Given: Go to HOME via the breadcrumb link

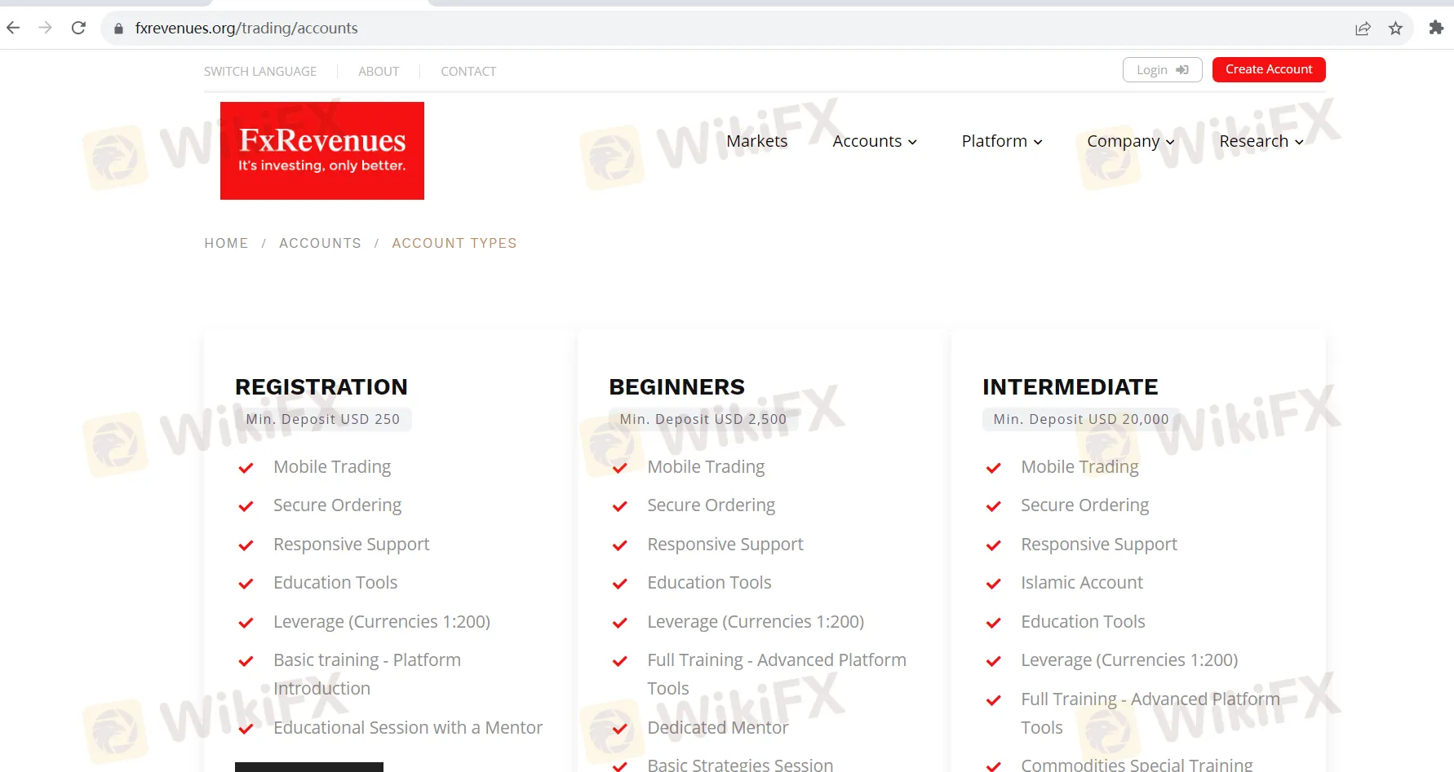Looking at the screenshot, I should pos(226,243).
